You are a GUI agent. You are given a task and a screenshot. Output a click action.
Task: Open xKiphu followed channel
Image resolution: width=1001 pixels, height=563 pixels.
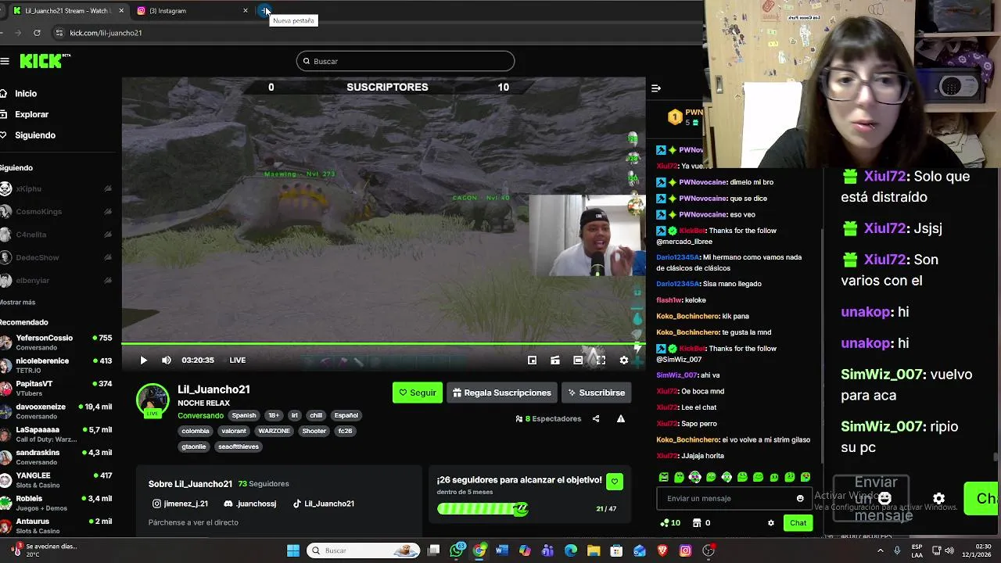(55, 188)
